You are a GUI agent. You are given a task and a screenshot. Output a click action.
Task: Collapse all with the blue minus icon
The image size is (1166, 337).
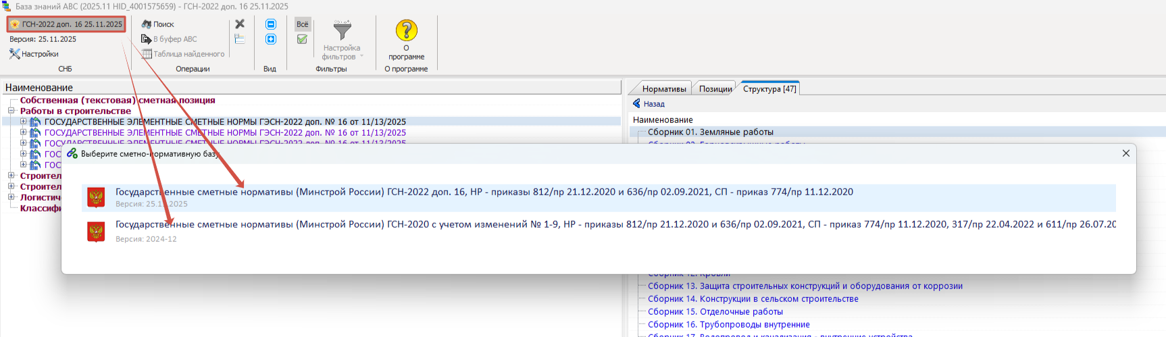pos(271,24)
